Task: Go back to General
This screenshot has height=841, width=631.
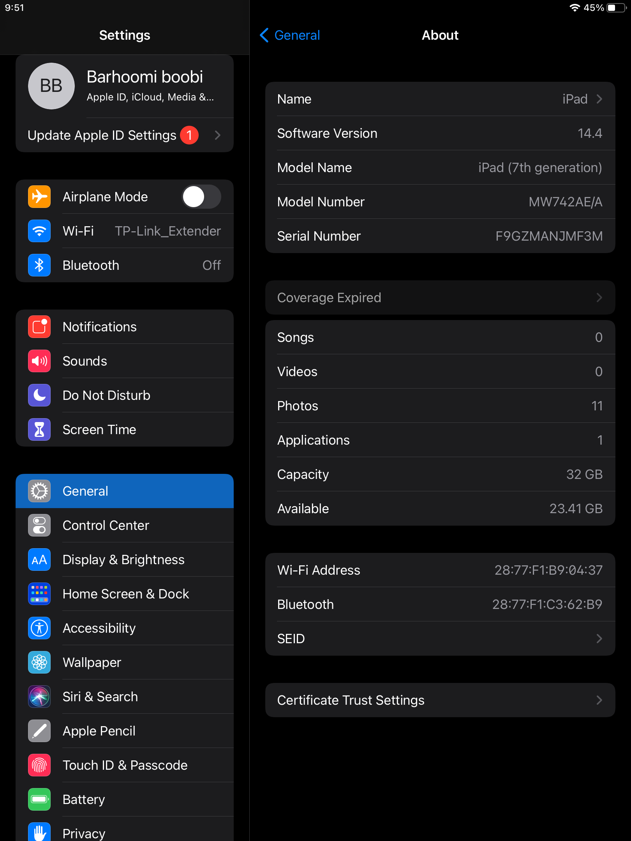Action: [x=290, y=35]
